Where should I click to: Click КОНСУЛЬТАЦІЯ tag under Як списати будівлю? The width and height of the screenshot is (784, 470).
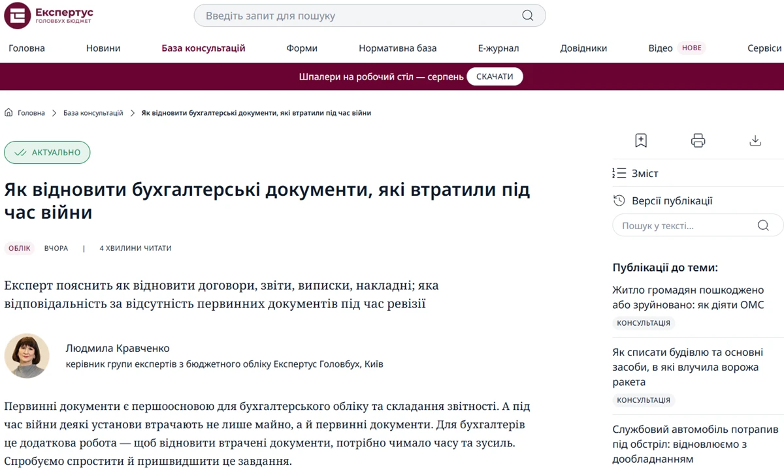point(644,400)
